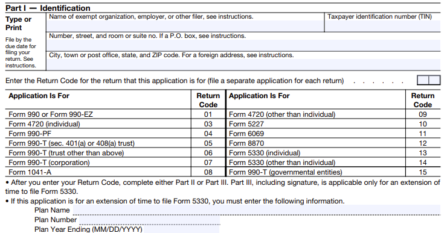
Task: Click the 'Plan Name' label
Action: (x=52, y=210)
